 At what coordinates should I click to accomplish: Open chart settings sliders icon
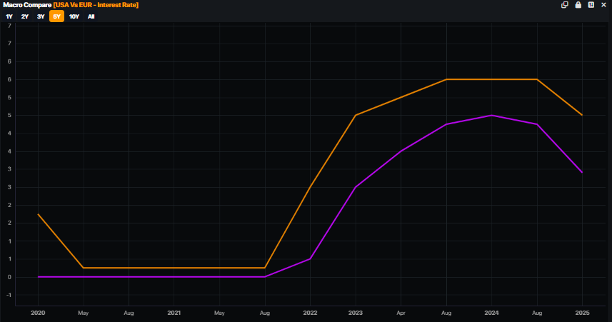pyautogui.click(x=591, y=5)
